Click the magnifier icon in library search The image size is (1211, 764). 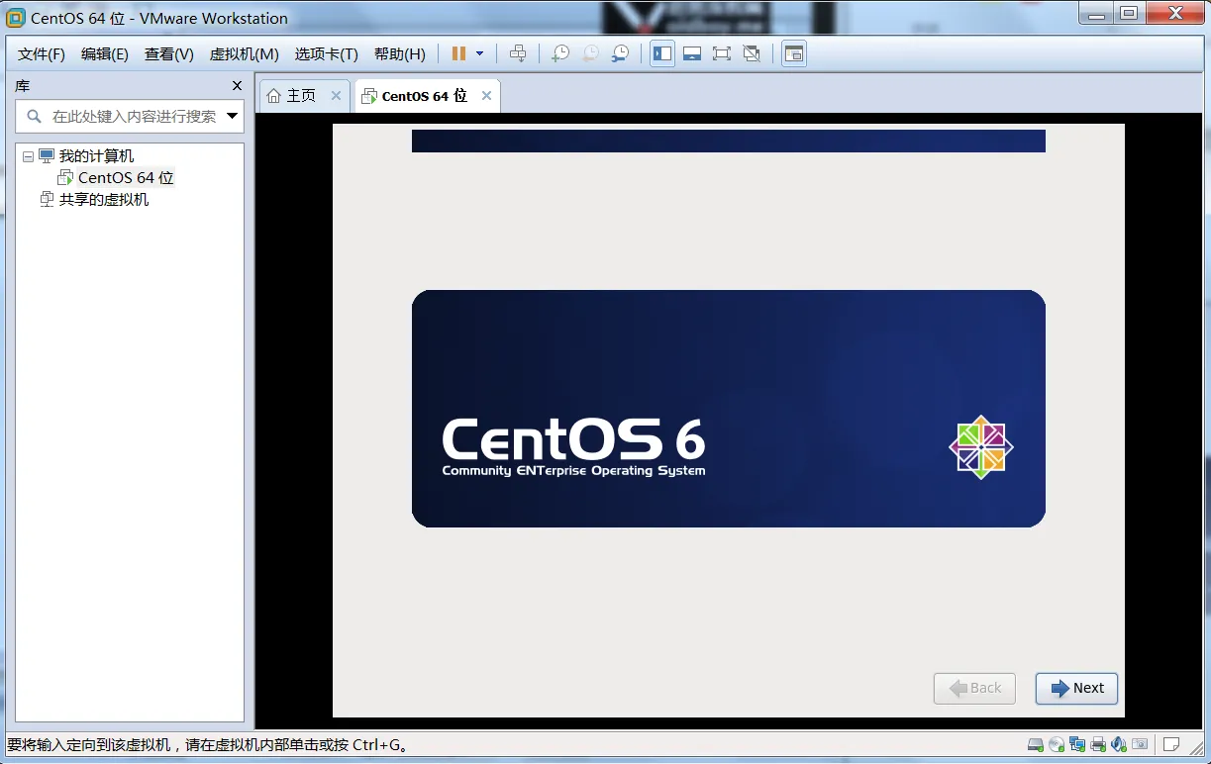pyautogui.click(x=34, y=116)
